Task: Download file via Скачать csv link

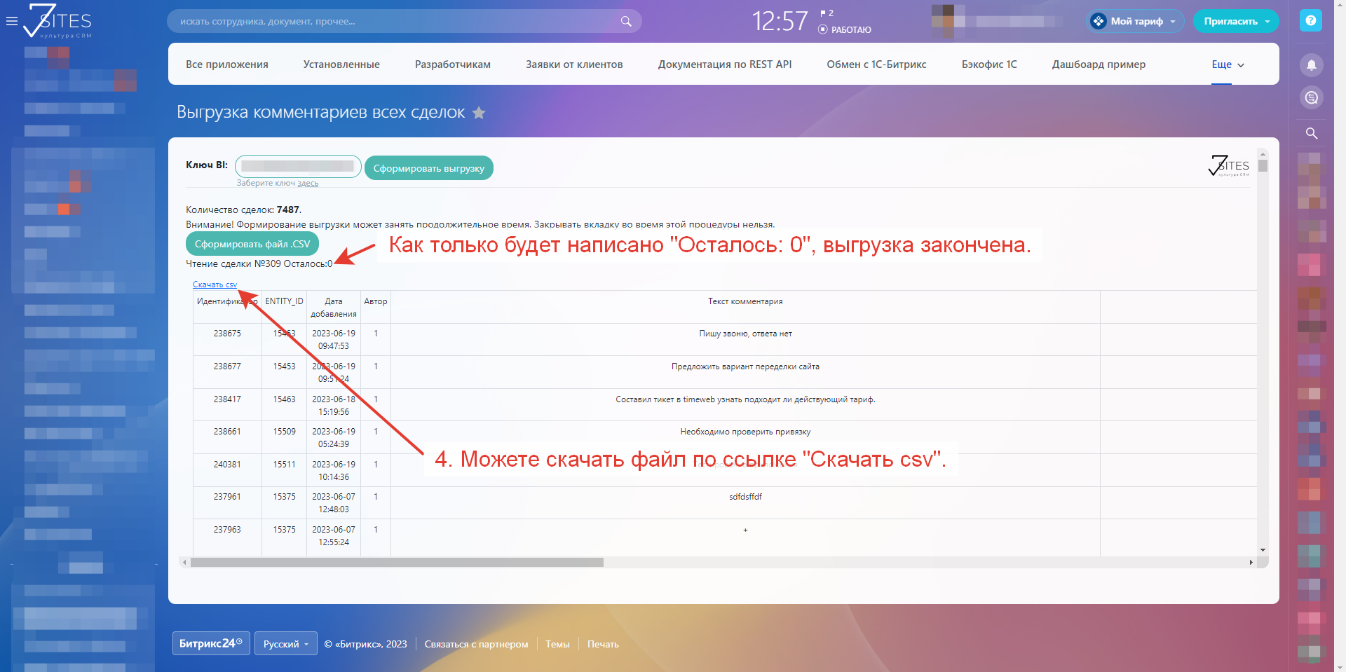Action: coord(215,284)
